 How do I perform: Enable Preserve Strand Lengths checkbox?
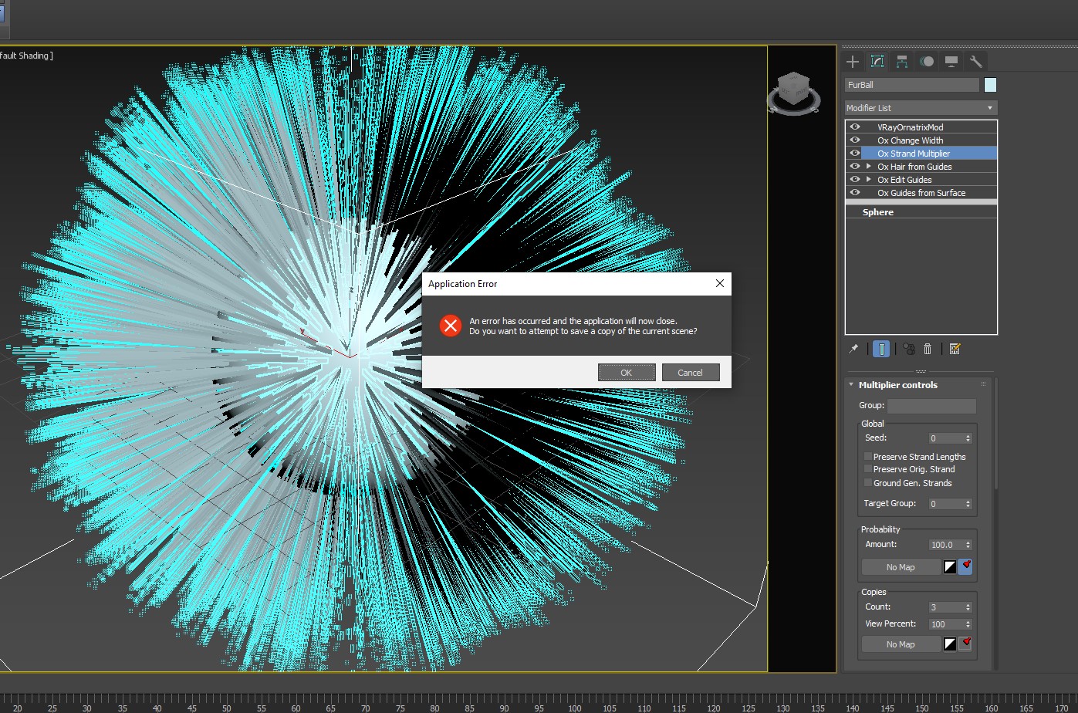tap(868, 456)
